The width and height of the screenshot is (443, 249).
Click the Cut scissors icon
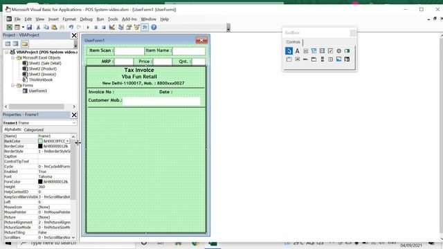pos(38,28)
